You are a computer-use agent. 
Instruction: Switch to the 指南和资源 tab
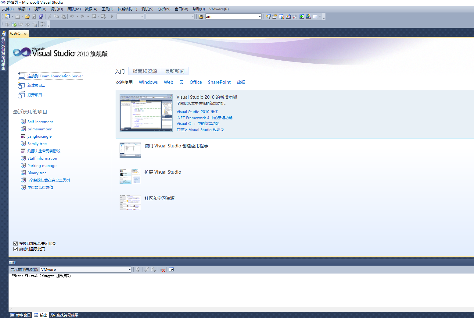coord(145,71)
